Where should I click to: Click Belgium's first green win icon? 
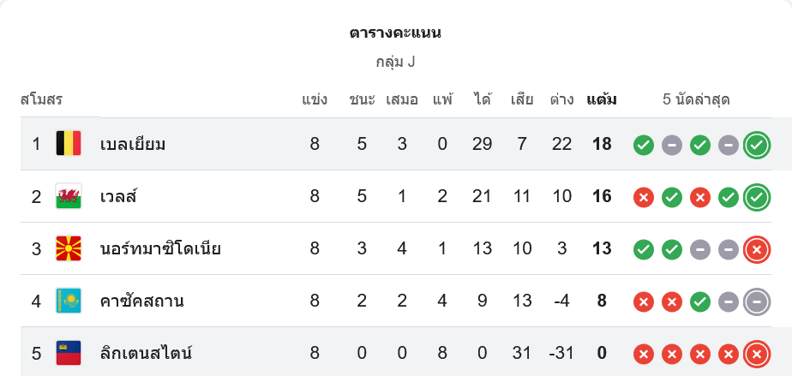point(644,145)
